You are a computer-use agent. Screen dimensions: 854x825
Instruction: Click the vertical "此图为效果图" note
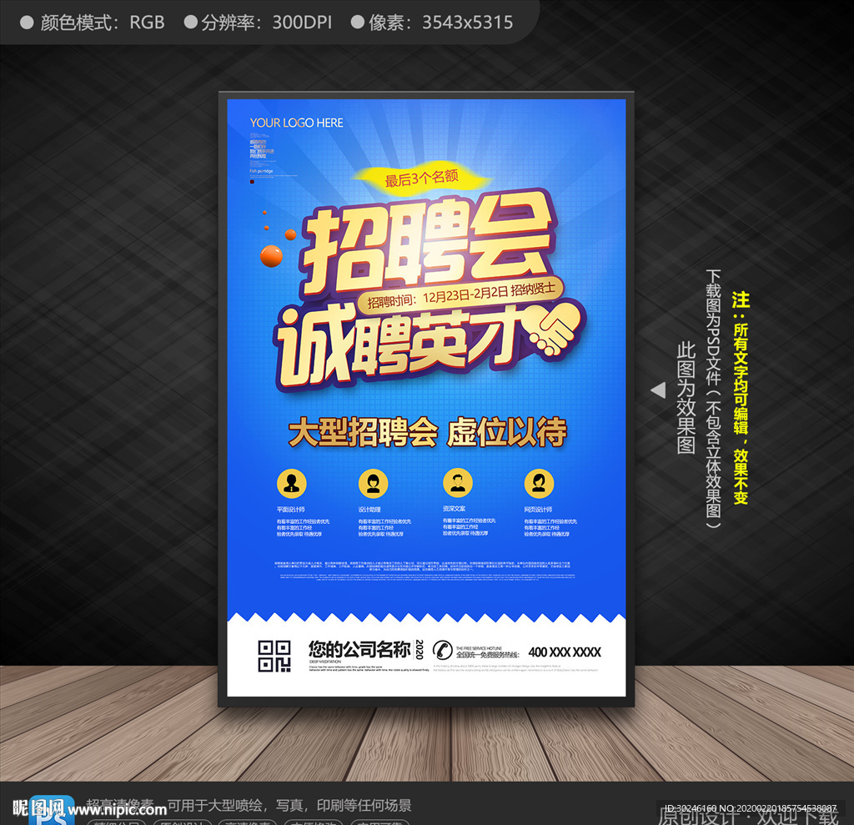(686, 398)
